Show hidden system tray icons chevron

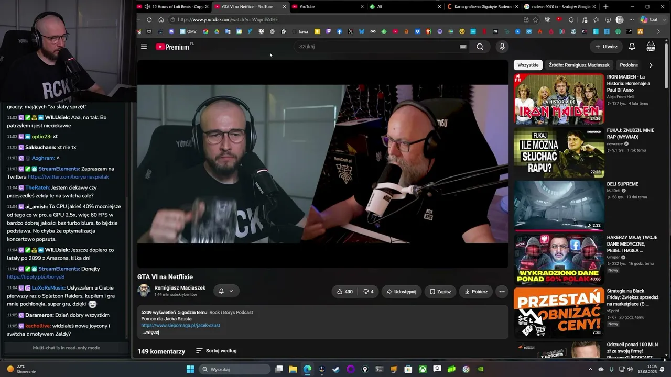(x=590, y=369)
